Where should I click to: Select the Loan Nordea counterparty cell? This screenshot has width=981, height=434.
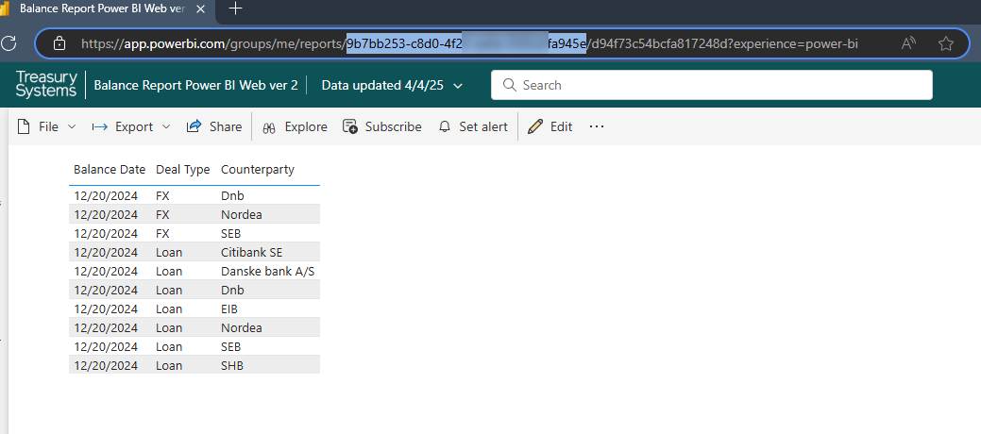pyautogui.click(x=242, y=327)
